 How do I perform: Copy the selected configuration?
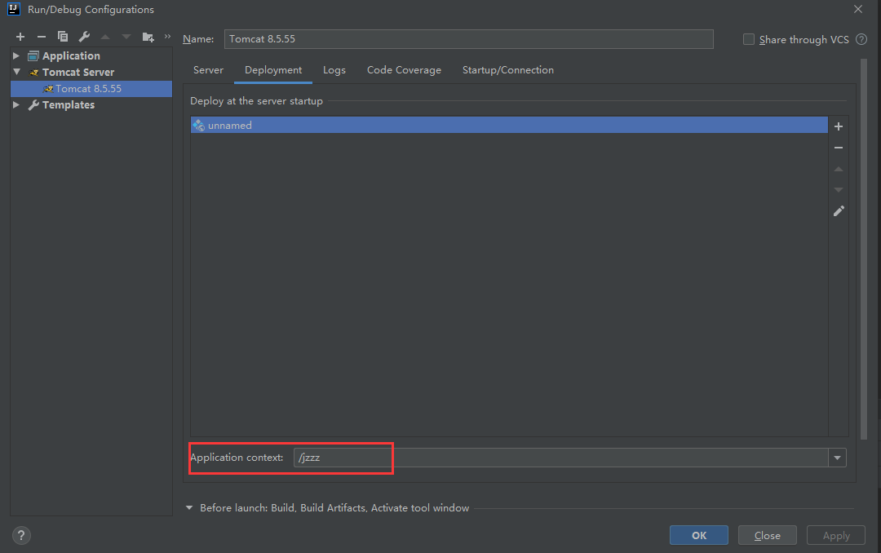pos(62,37)
